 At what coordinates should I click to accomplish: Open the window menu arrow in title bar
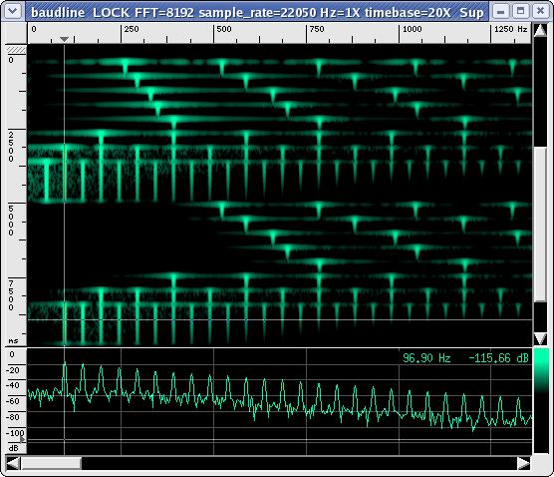click(x=13, y=11)
